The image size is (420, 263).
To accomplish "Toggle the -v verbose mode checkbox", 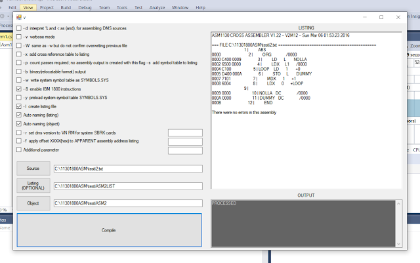I will [19, 37].
